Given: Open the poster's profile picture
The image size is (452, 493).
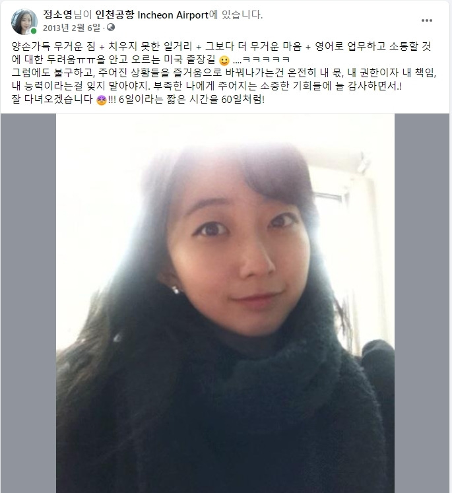Looking at the screenshot, I should (24, 21).
